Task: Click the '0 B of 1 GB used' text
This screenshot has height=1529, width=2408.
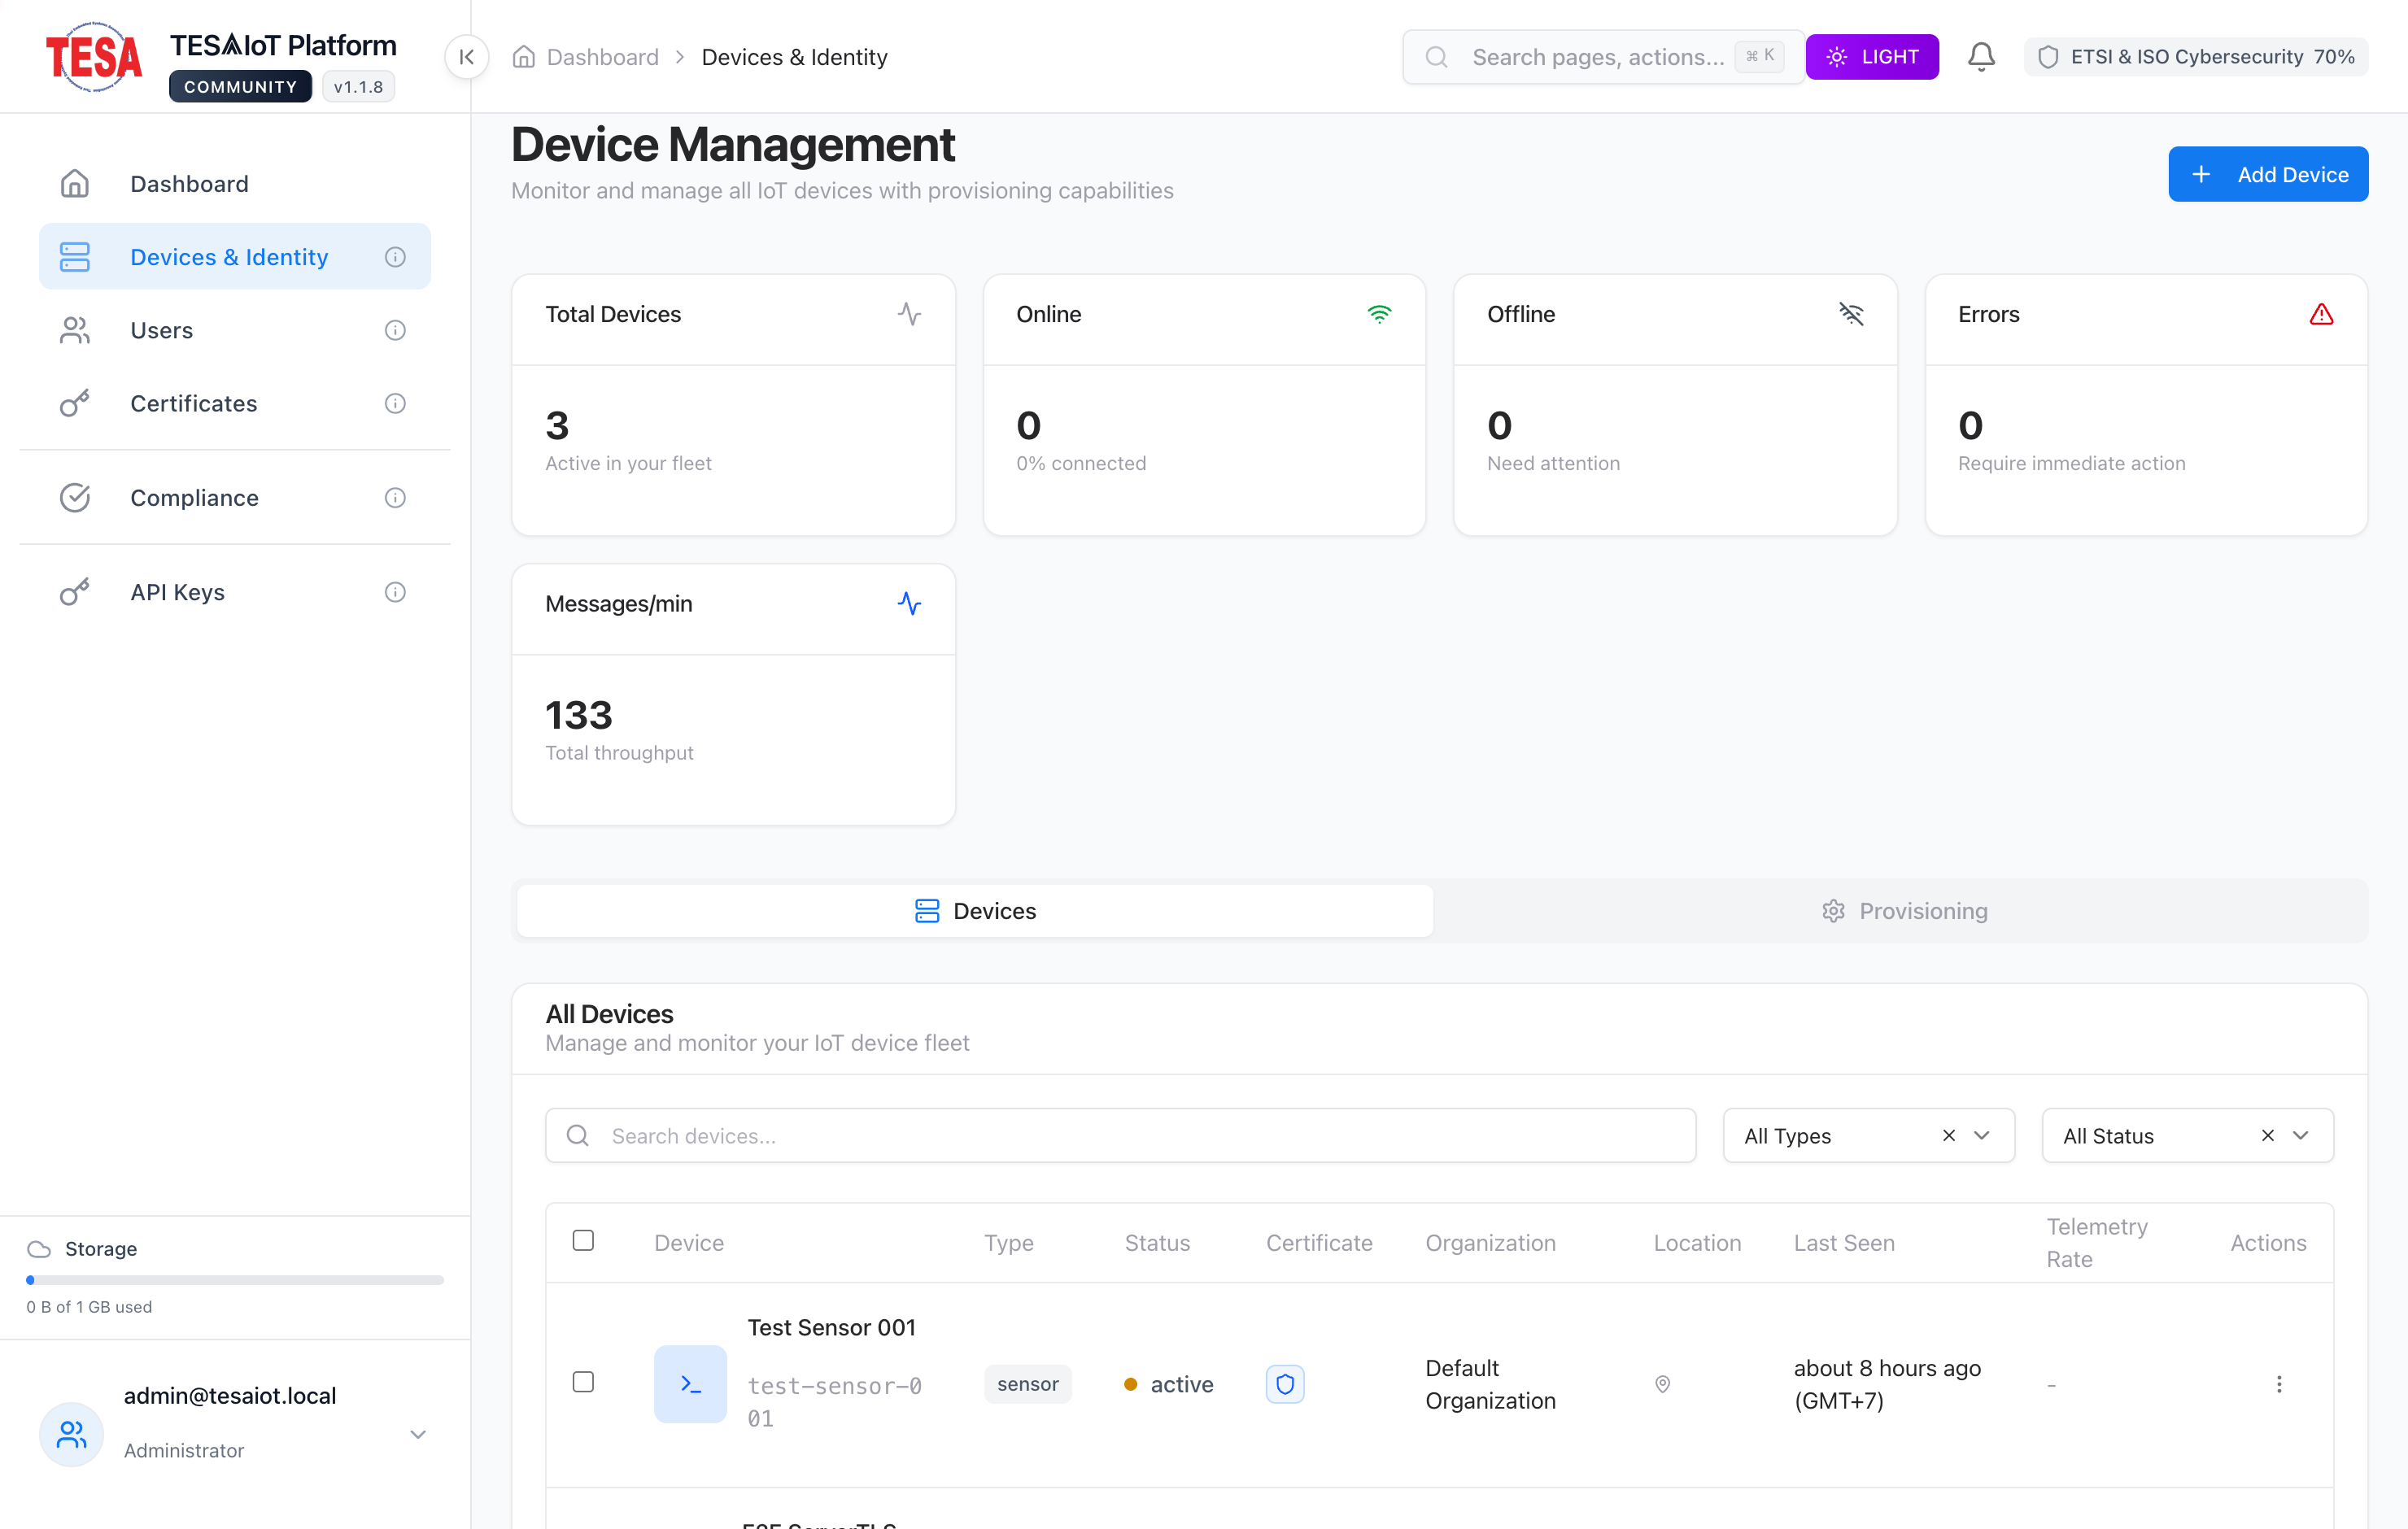Action: (x=89, y=1307)
